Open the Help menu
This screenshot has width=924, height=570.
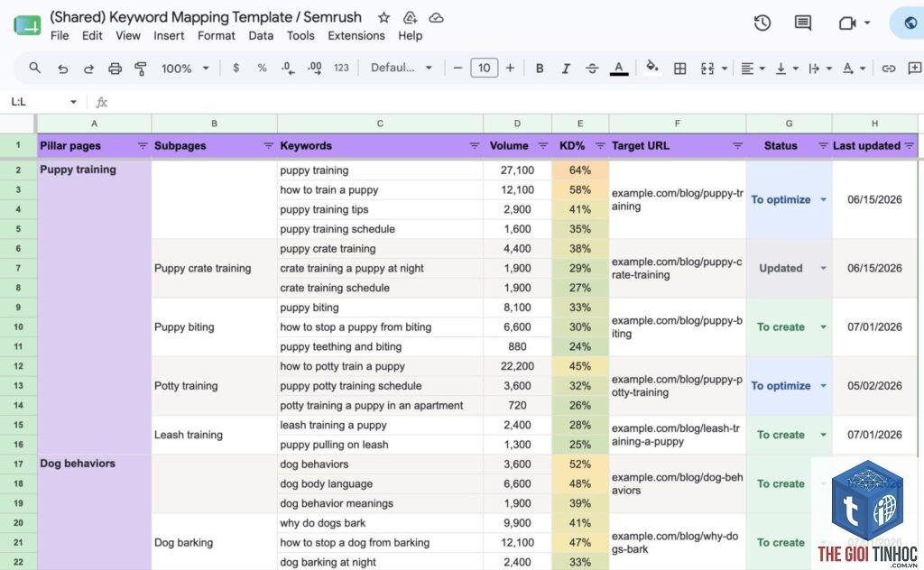pos(411,35)
